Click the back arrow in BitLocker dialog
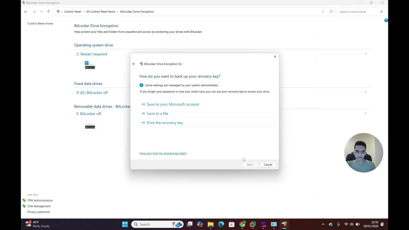409x230 pixels. [x=134, y=64]
